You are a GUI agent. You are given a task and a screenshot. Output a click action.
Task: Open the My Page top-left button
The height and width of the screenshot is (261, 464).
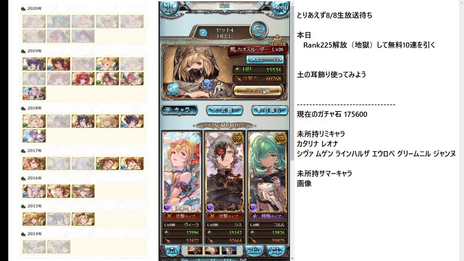170,8
